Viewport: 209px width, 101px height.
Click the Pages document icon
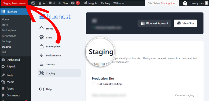click(3, 89)
